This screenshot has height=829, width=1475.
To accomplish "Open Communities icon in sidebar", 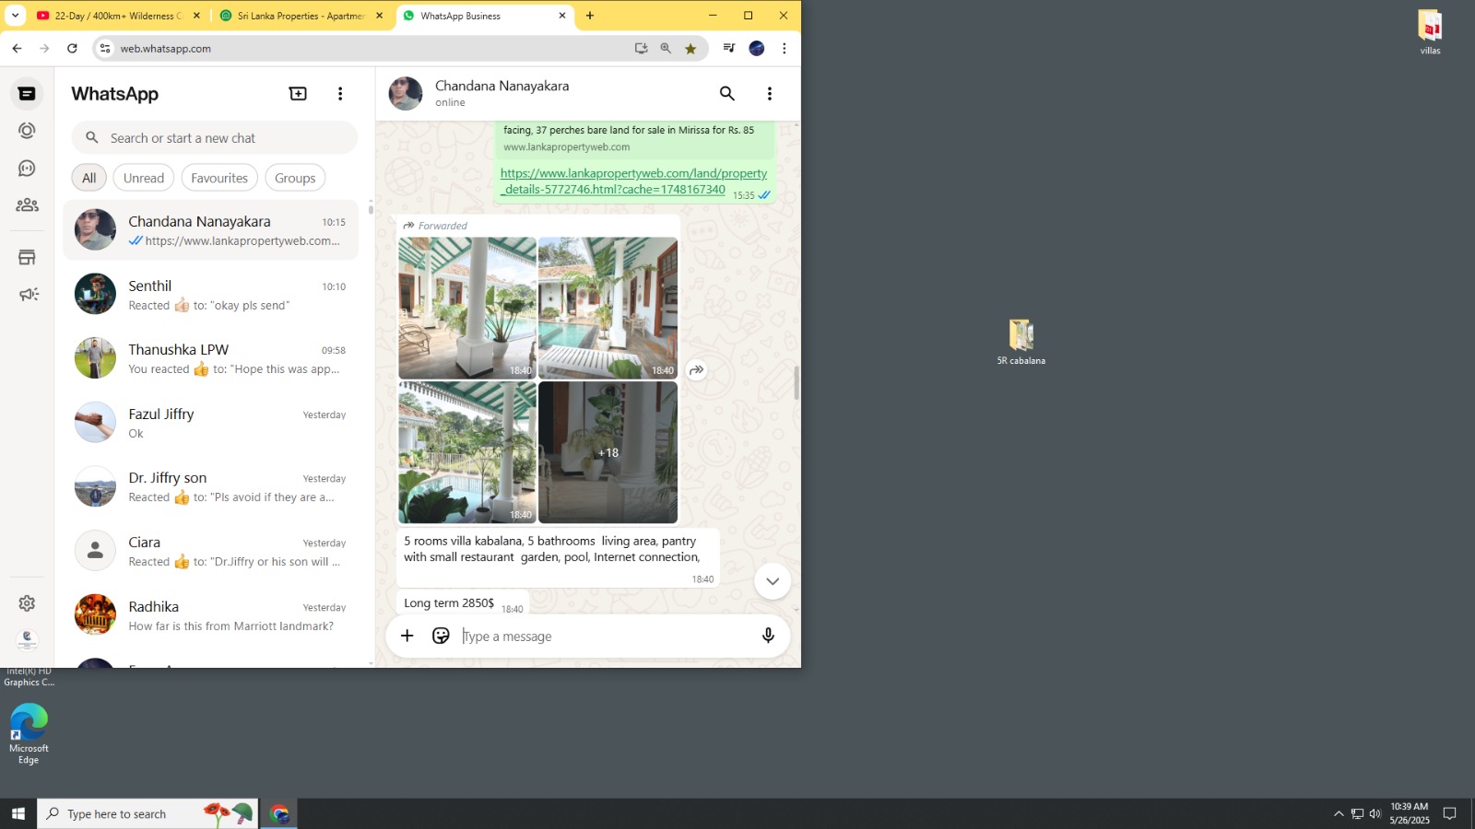I will [27, 205].
